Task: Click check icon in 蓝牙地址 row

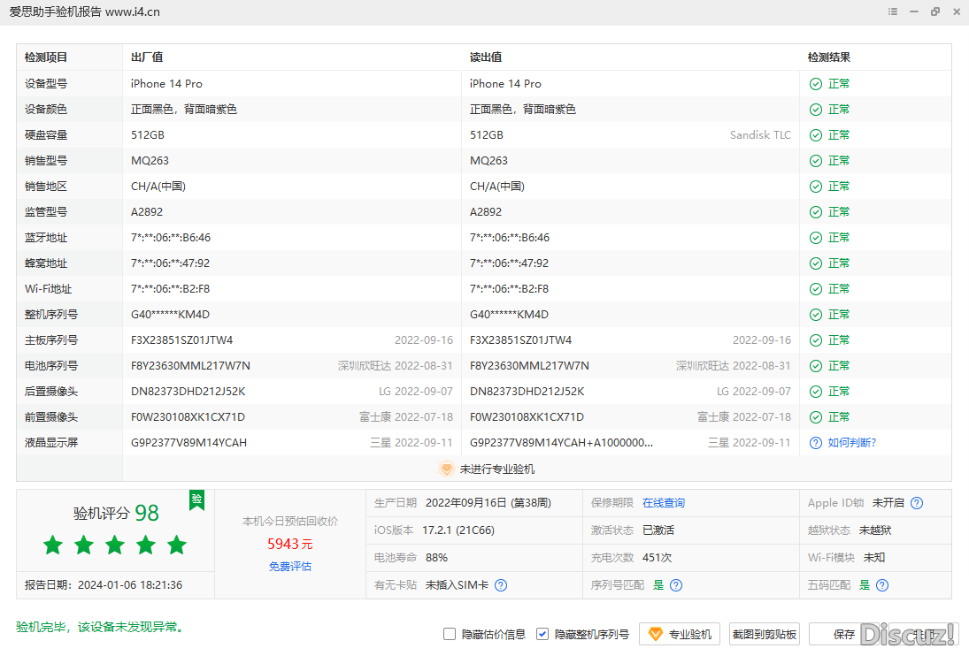Action: point(816,238)
